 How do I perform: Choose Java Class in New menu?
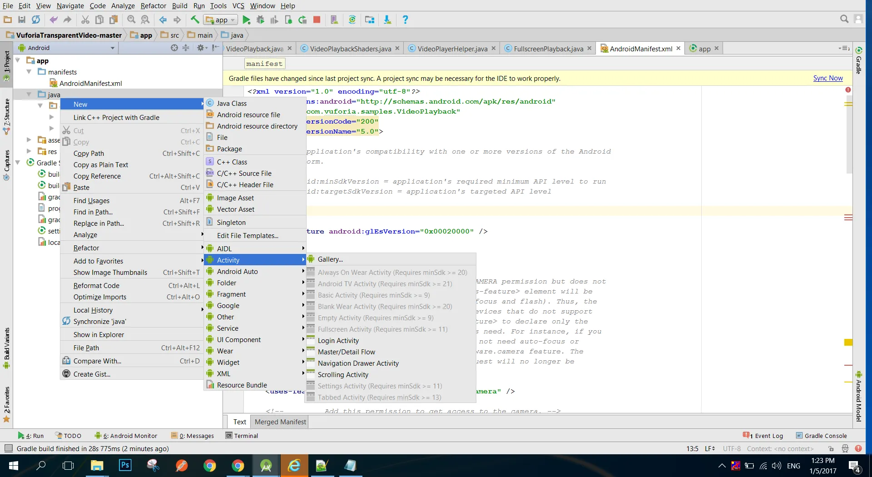232,104
